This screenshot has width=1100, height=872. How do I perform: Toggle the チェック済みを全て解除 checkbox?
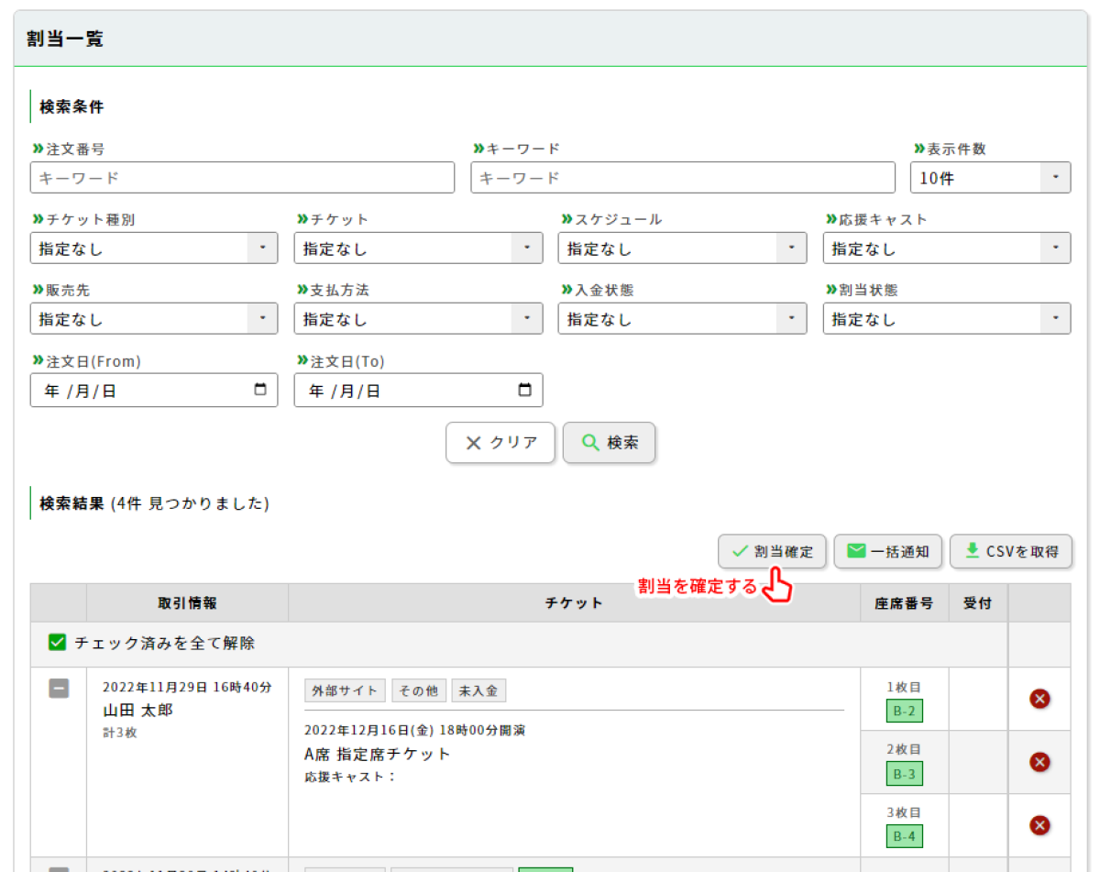(58, 644)
